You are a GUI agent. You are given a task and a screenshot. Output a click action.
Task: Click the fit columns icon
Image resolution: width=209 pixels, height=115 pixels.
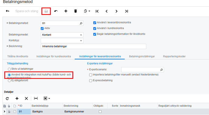pyautogui.click(x=36, y=99)
